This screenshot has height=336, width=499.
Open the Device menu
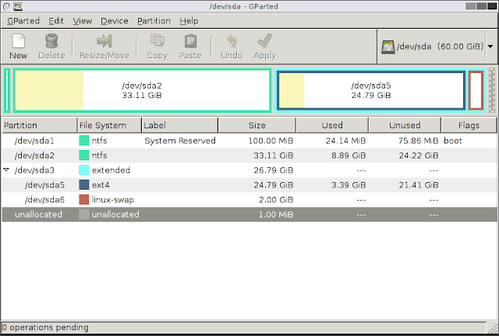[x=115, y=21]
